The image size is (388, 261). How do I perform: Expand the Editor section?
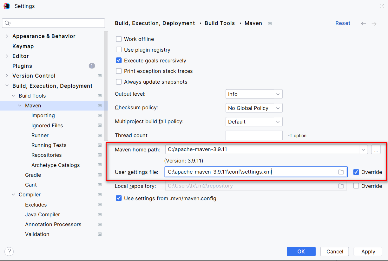click(7, 56)
